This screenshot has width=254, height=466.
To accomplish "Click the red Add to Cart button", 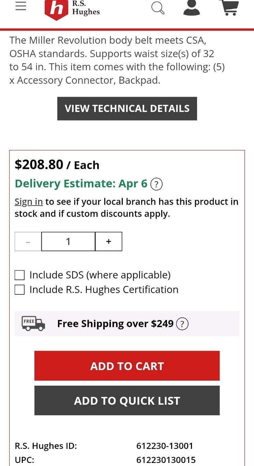I will coord(127,366).
